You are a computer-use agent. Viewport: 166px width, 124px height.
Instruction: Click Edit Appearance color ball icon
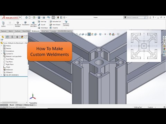(110, 34)
